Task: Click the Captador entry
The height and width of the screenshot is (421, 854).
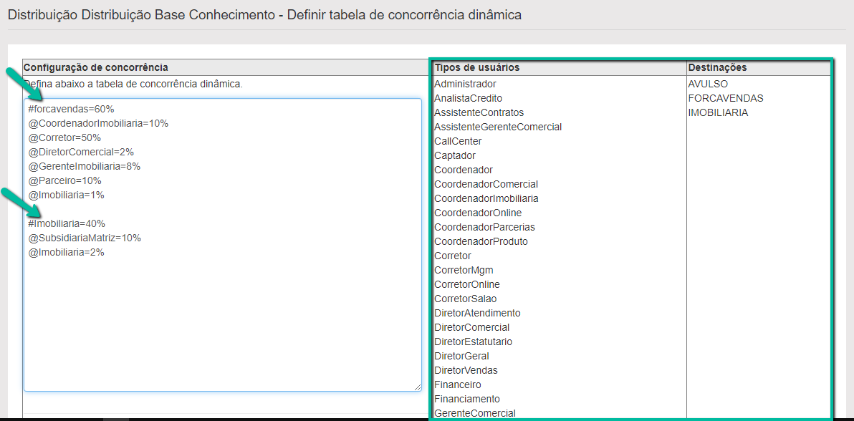Action: pyautogui.click(x=455, y=155)
